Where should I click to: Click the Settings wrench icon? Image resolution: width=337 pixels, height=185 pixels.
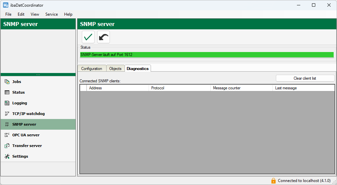7,156
